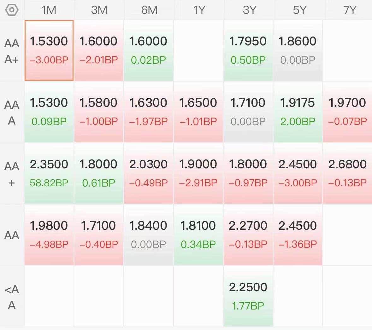Open the highlighted AAA+ 1M cell 1.5300
This screenshot has height=330, width=372.
pyautogui.click(x=49, y=50)
